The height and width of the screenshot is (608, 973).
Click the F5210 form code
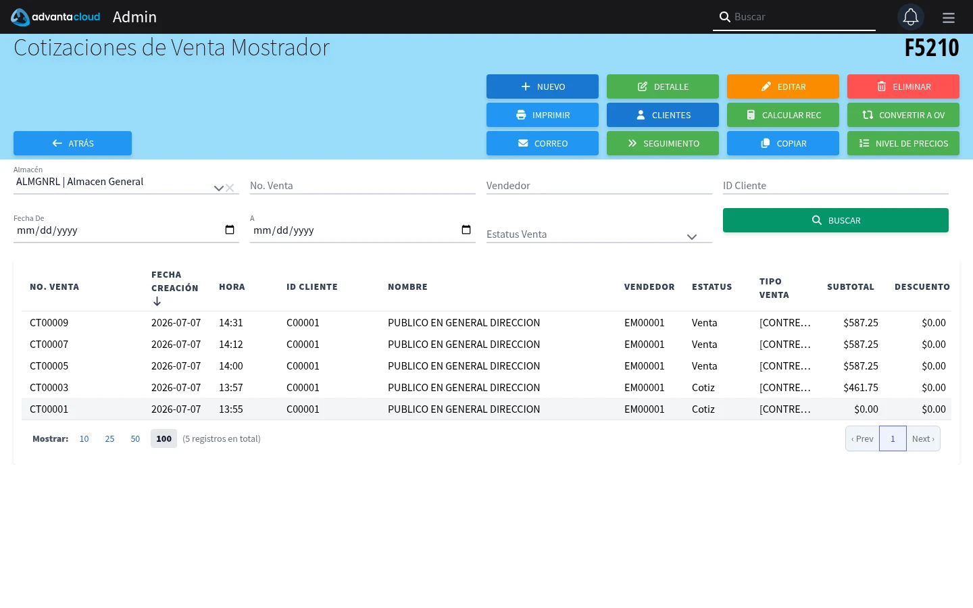point(932,48)
